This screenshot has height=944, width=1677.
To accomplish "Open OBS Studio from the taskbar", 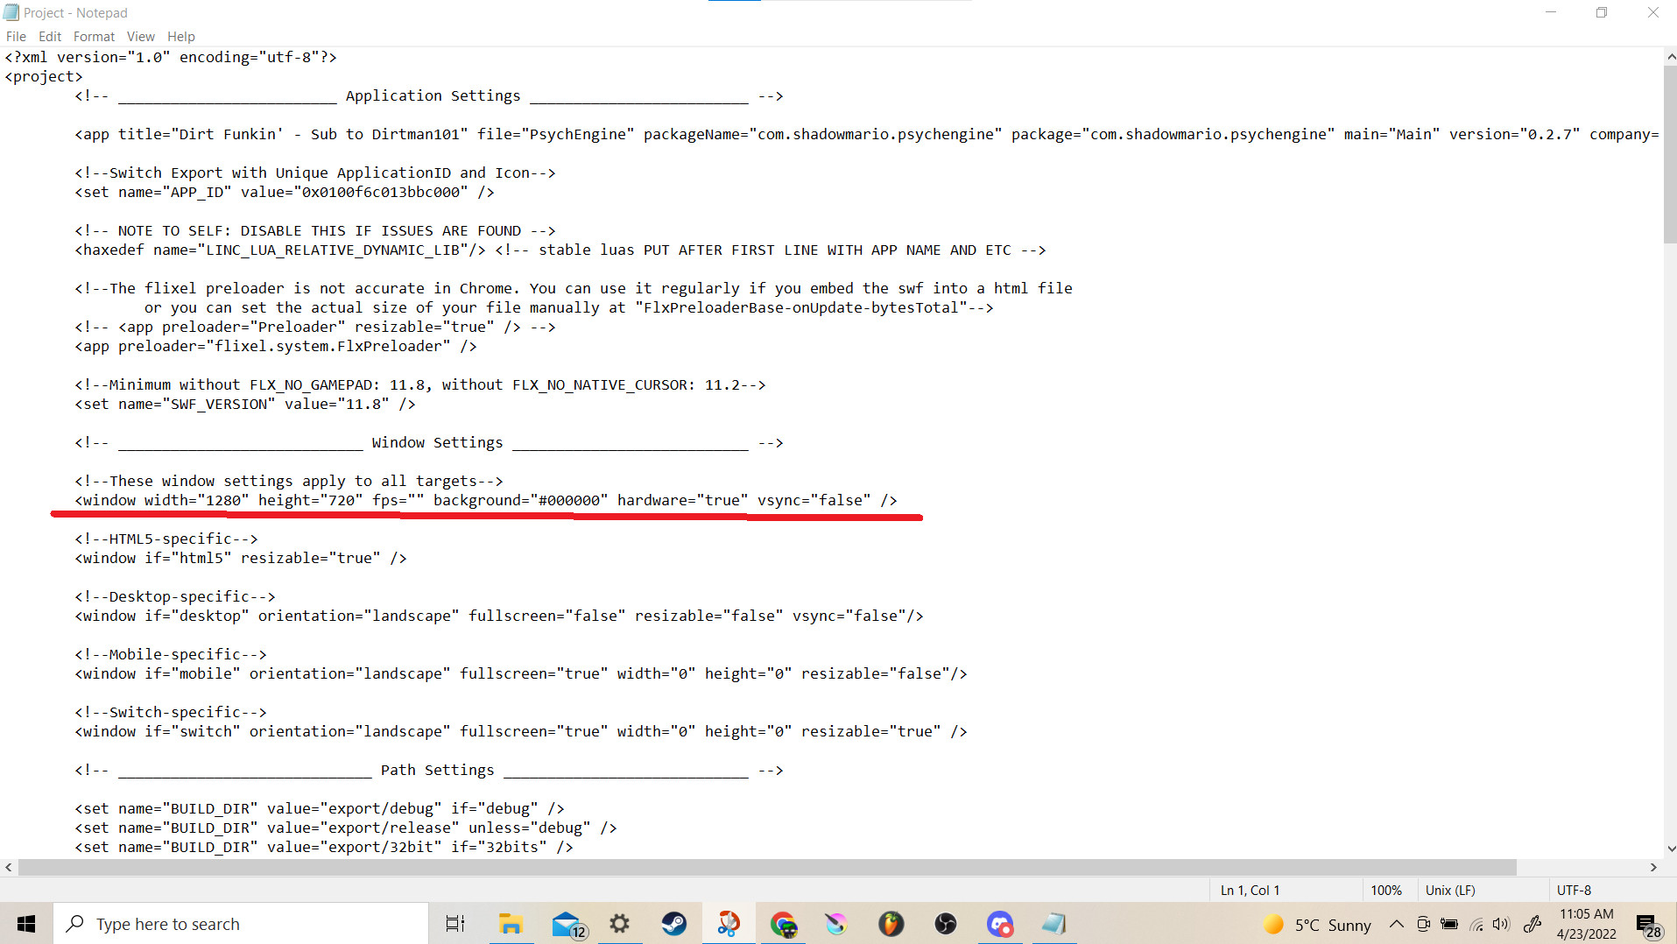I will 946,924.
